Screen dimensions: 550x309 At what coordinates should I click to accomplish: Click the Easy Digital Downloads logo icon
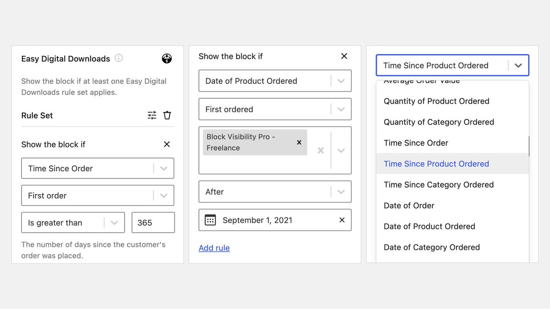(167, 59)
